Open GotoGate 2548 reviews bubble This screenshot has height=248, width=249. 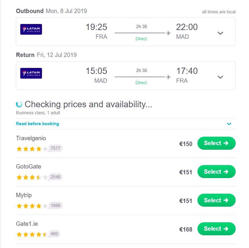[x=55, y=177]
